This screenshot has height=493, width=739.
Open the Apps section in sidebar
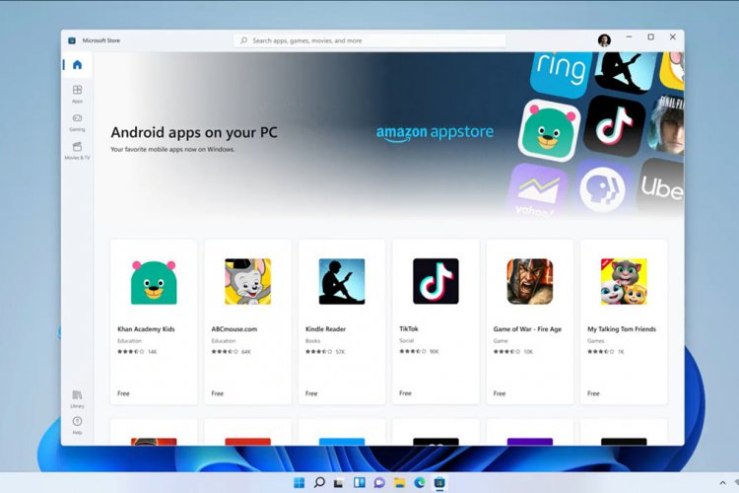[77, 93]
